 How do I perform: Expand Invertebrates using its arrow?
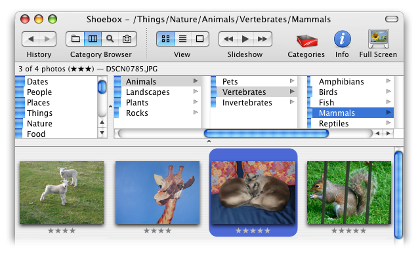pyautogui.click(x=292, y=102)
